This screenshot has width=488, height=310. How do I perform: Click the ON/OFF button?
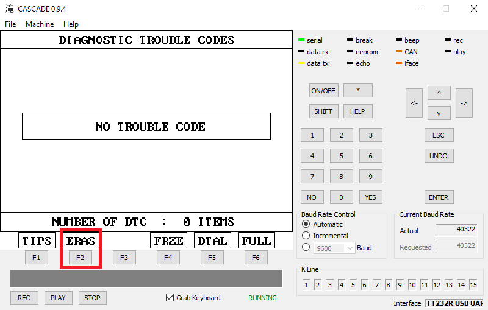323,91
